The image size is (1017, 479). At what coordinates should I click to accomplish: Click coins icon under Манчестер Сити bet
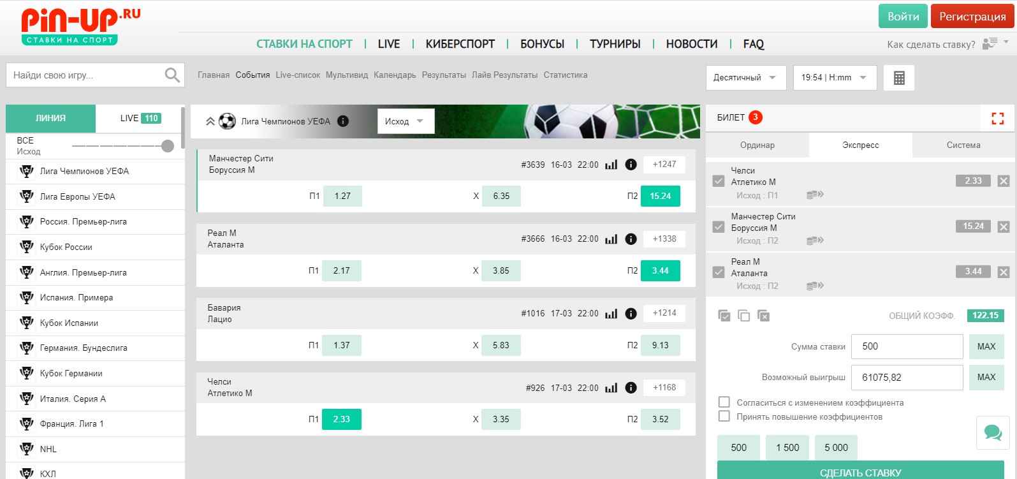815,240
